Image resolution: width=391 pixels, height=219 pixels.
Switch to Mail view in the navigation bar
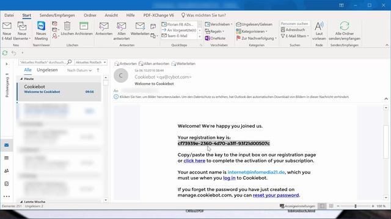point(7,145)
